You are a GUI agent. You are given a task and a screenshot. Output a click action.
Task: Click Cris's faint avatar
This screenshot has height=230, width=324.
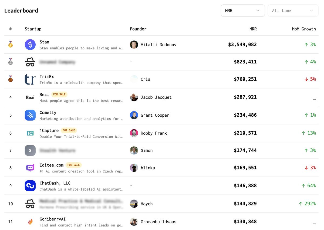pos(134,79)
